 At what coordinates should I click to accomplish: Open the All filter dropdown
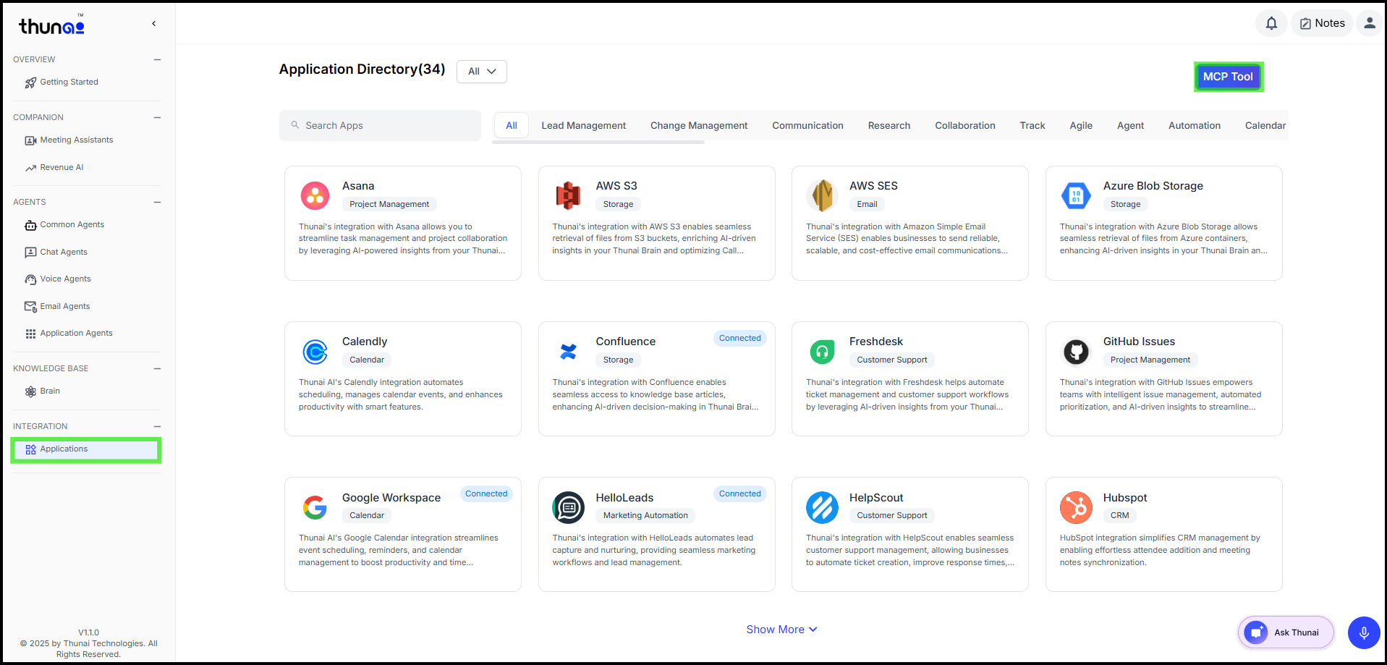click(x=482, y=72)
